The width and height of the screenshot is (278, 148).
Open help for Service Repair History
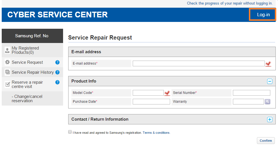point(57,72)
